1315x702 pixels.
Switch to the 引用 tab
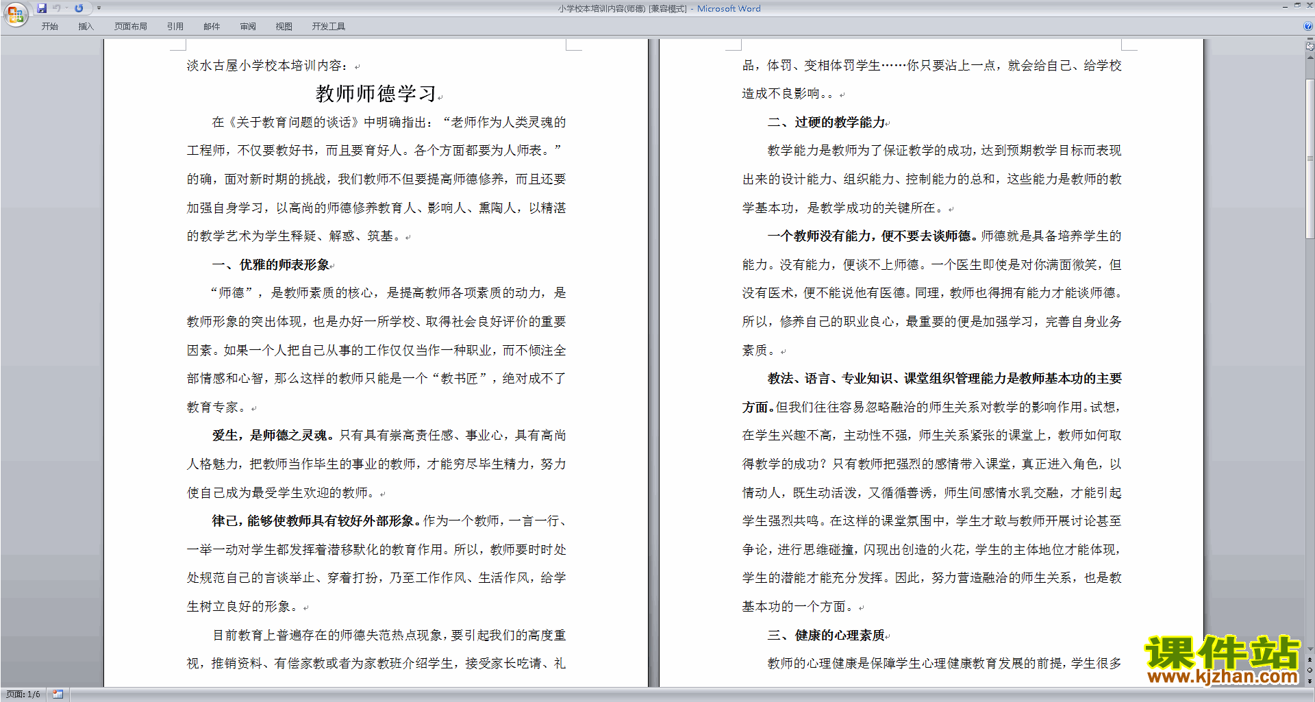tap(175, 26)
